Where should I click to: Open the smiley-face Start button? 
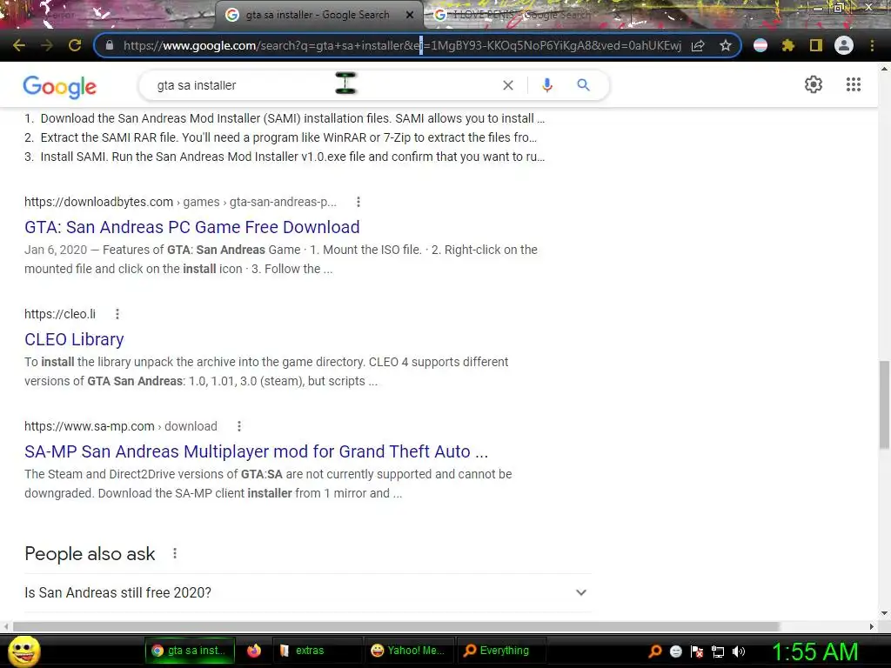[23, 651]
